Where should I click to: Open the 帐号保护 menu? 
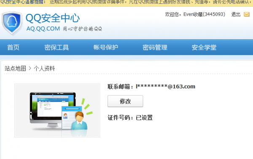point(106,48)
